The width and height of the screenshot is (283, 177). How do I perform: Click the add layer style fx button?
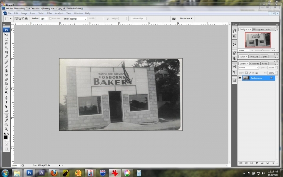[246, 163]
